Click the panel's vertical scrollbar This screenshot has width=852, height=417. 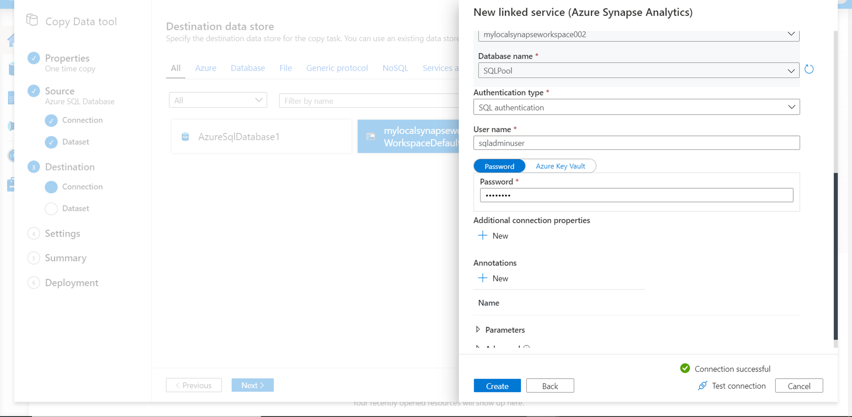(x=835, y=256)
